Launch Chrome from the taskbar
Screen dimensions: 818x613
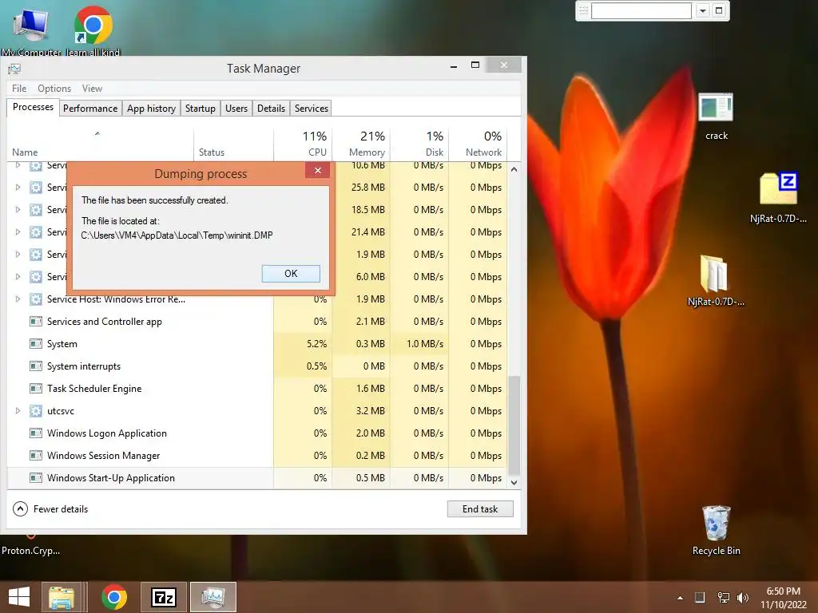[114, 597]
